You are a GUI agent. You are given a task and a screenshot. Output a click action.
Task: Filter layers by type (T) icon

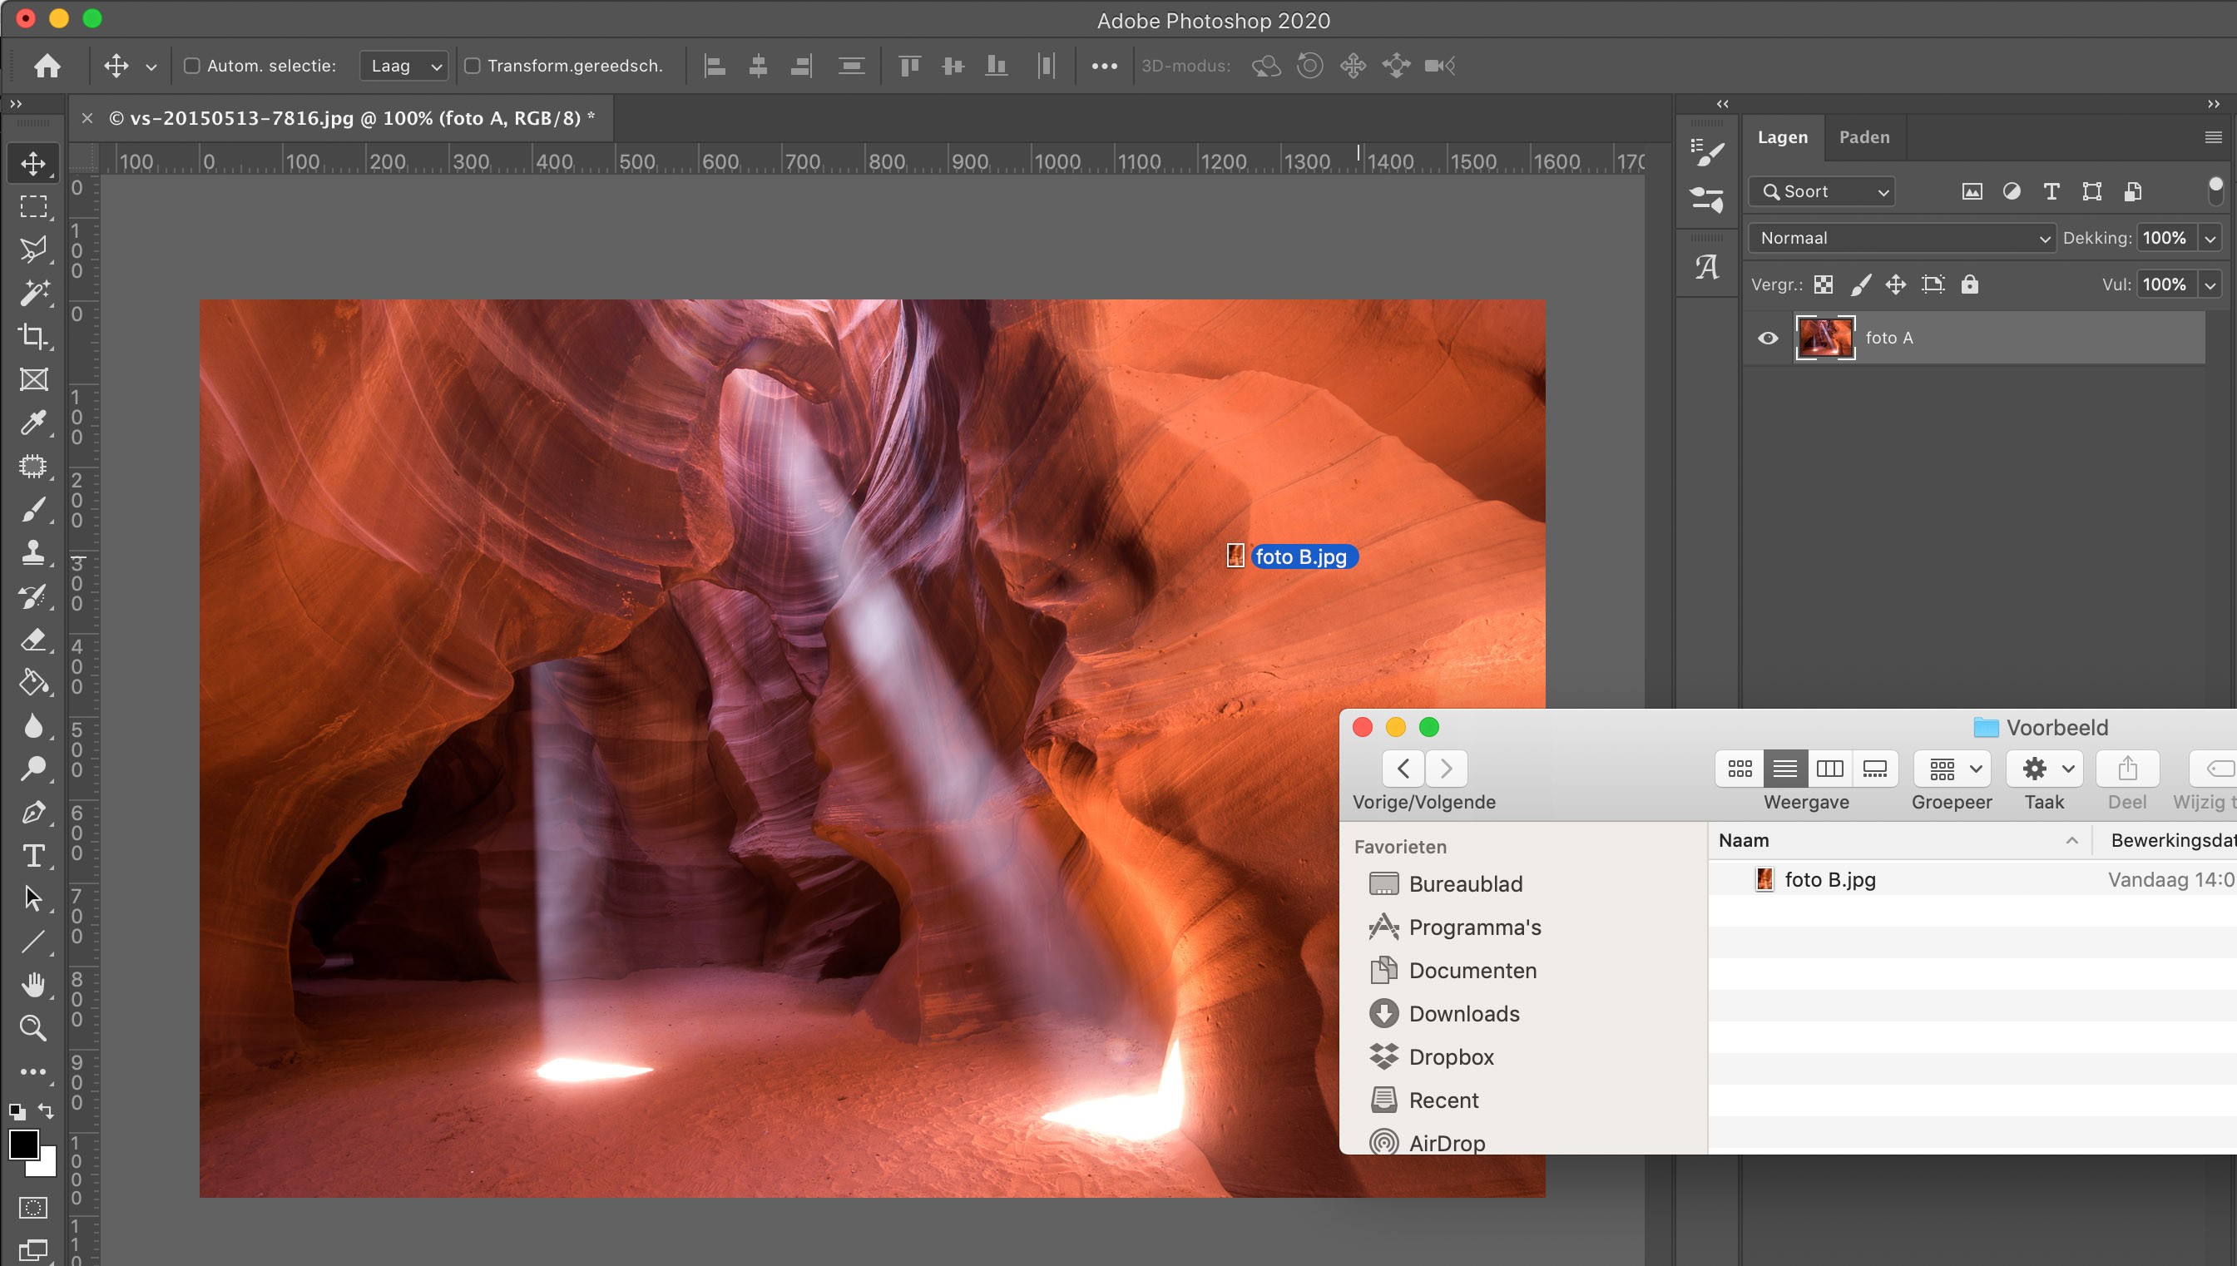[2051, 192]
